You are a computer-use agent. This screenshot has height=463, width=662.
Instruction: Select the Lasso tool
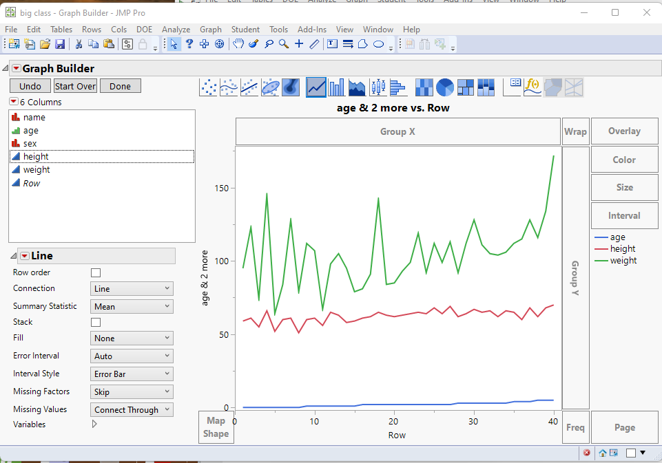[269, 44]
